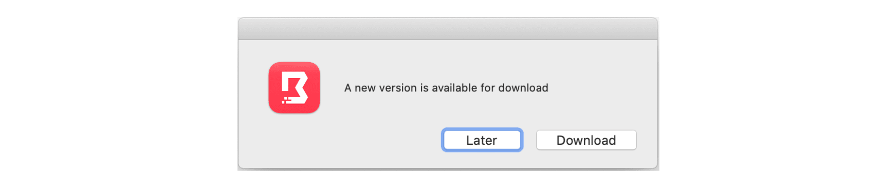880x185 pixels.
Task: Select the blue-outlined Later button
Action: coord(482,140)
